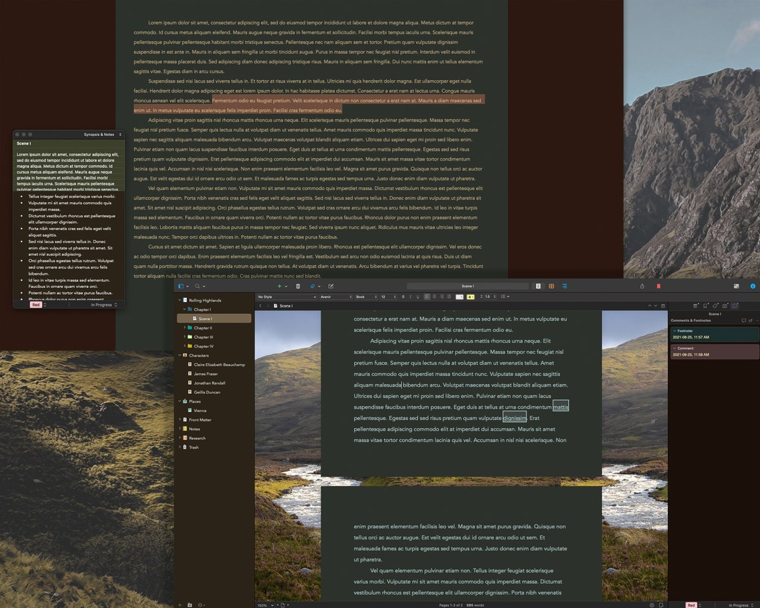Select Scene I in the editor header path
Viewport: 760px width, 608px height.
[x=287, y=306]
